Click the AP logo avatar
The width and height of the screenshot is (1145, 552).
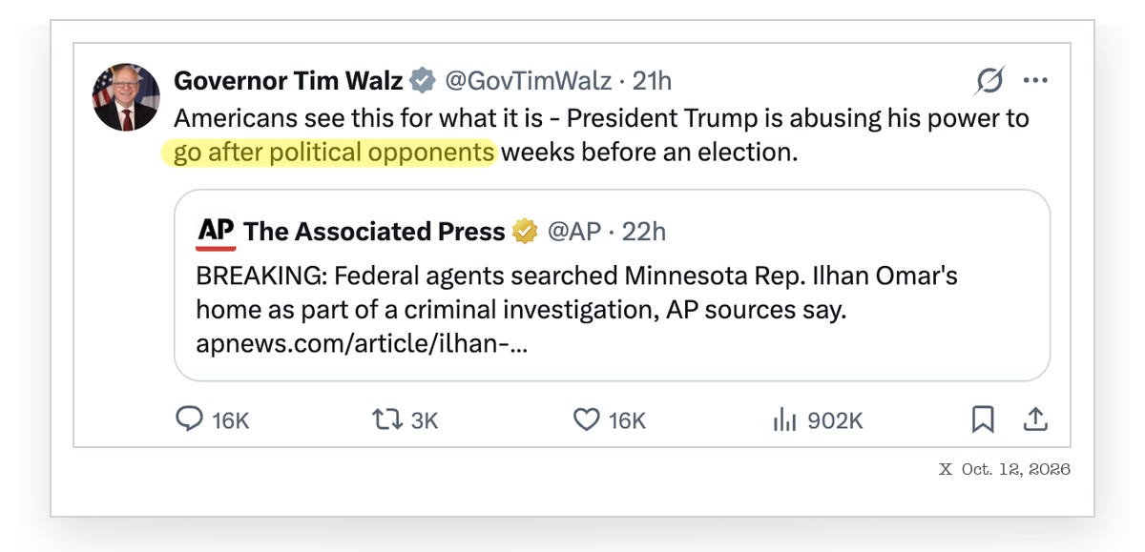point(216,233)
